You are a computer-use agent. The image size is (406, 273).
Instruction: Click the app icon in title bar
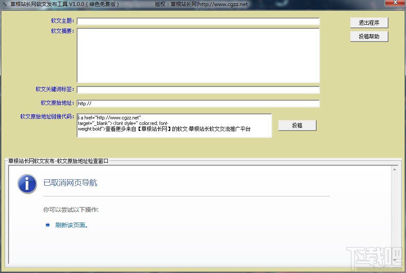click(4, 4)
